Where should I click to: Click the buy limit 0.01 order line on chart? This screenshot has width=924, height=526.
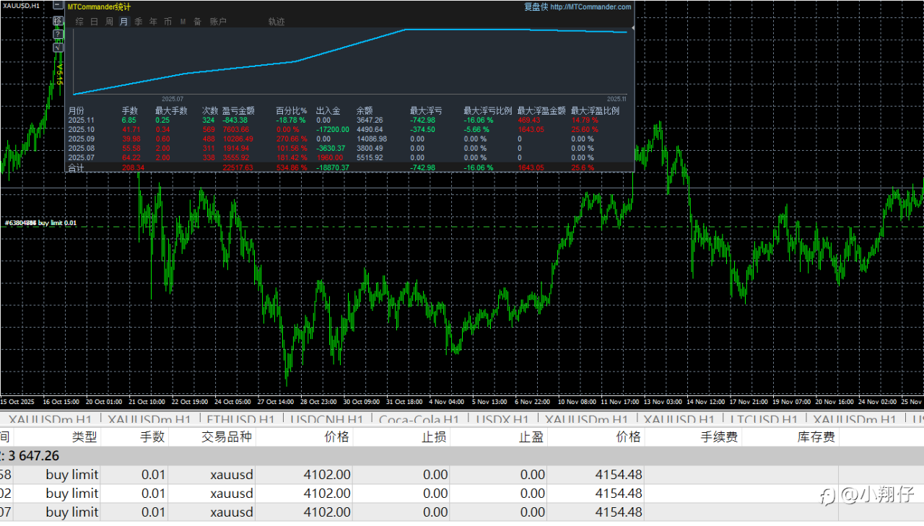pos(41,223)
